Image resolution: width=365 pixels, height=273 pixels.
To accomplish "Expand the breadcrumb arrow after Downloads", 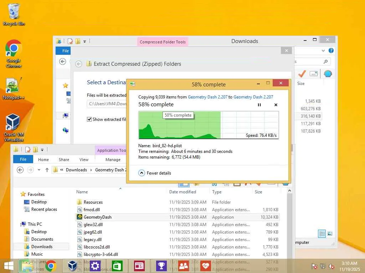I will click(x=91, y=170).
